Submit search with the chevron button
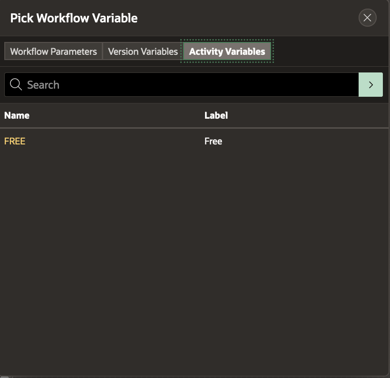This screenshot has width=390, height=378. pos(370,85)
